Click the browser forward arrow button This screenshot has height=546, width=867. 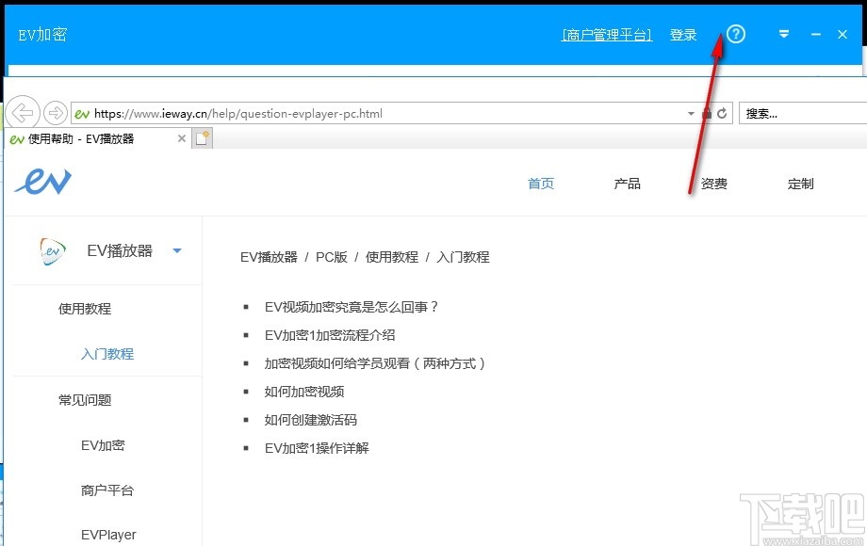[x=56, y=113]
